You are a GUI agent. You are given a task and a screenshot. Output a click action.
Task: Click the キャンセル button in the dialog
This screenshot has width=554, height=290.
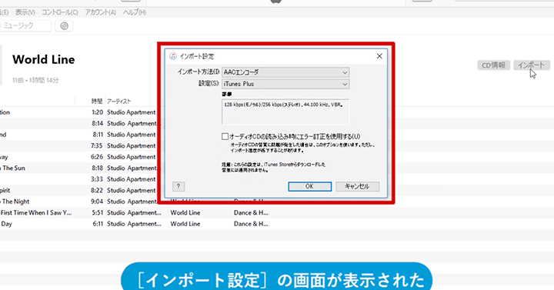click(x=357, y=186)
